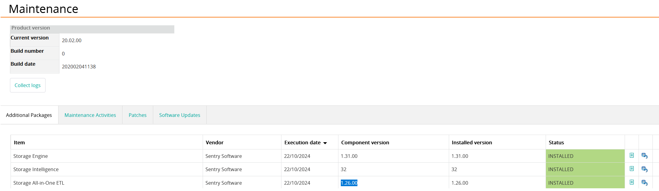This screenshot has height=191, width=659.
Task: Click the Product version section header
Action: coord(92,29)
